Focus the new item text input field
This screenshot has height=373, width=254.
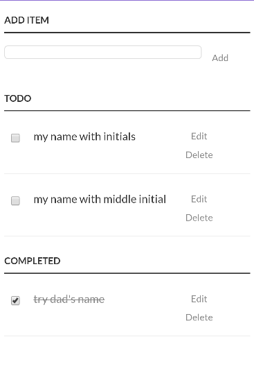pyautogui.click(x=103, y=52)
